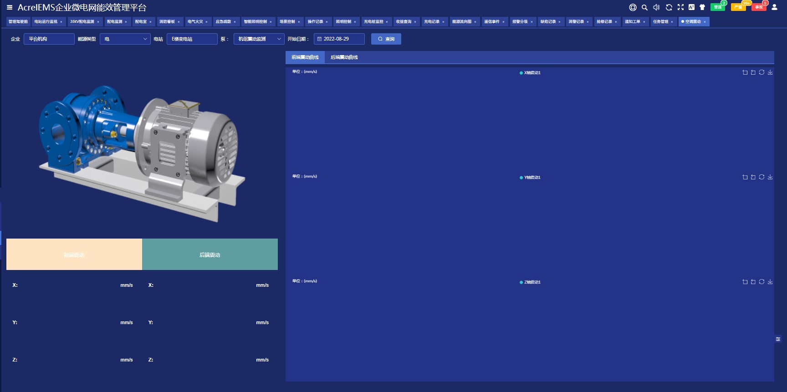Open the 泵 dropdown showing 机组震动监测
This screenshot has height=392, width=787.
coord(259,39)
